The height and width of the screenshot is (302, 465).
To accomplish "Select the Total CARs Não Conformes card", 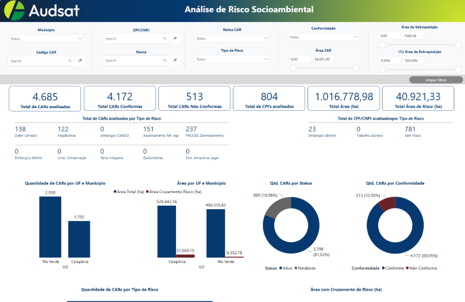I will pos(194,98).
